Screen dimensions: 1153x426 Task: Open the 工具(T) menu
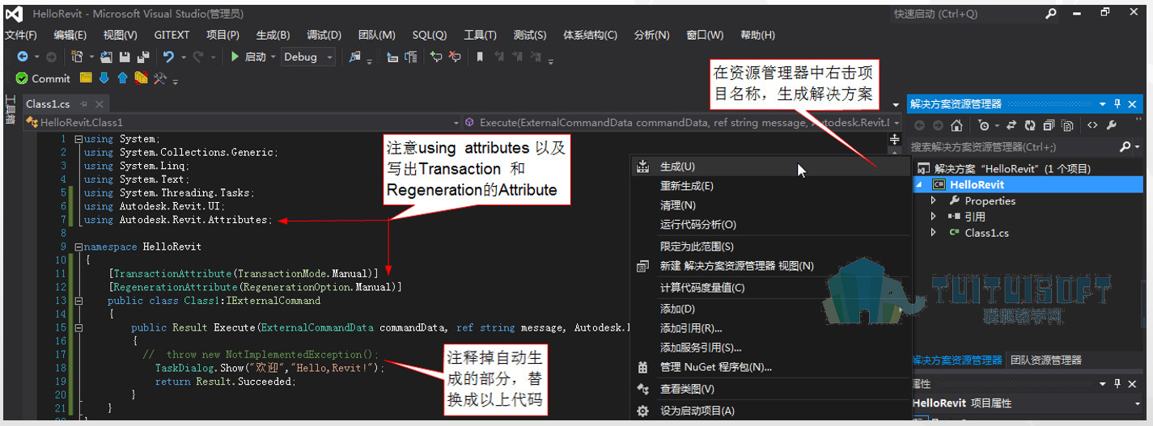click(480, 35)
